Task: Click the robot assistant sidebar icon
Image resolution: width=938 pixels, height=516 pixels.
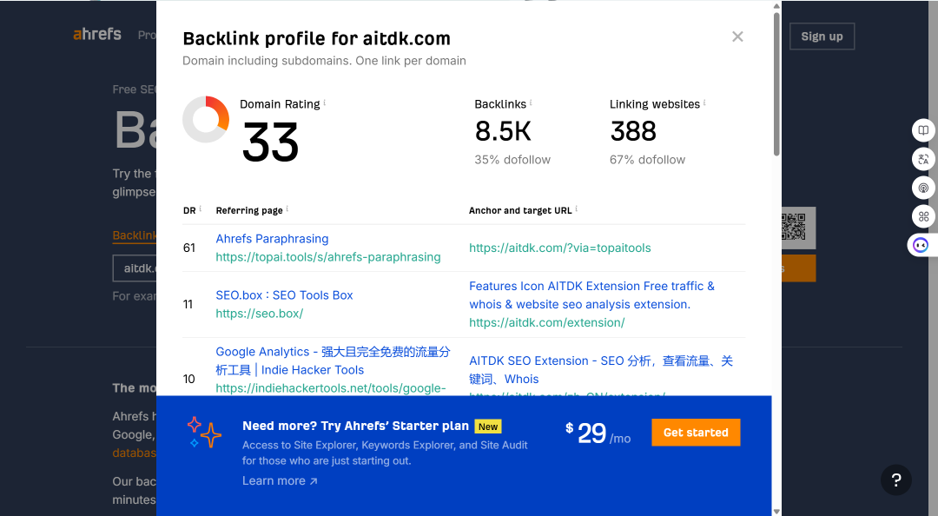Action: 921,246
